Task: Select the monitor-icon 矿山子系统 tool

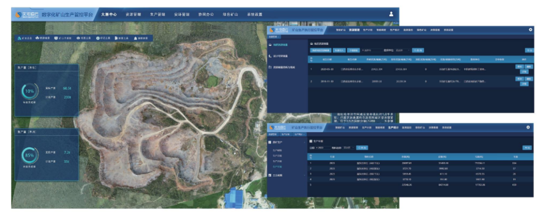Action: pyautogui.click(x=63, y=38)
